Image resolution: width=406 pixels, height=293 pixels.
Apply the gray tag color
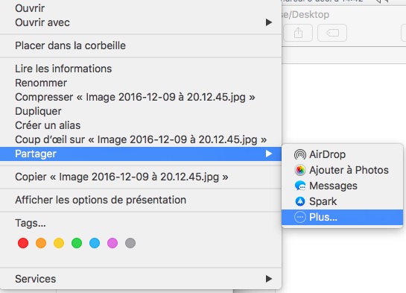pos(130,243)
